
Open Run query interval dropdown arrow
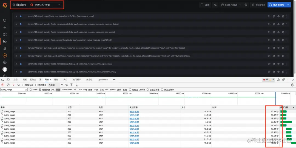288,5
